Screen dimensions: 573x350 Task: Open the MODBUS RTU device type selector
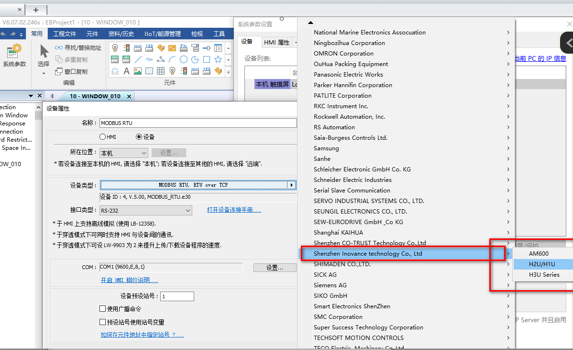click(x=198, y=185)
